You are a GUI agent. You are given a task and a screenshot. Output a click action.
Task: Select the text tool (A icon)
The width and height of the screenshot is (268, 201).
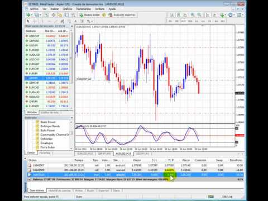coord(75,21)
